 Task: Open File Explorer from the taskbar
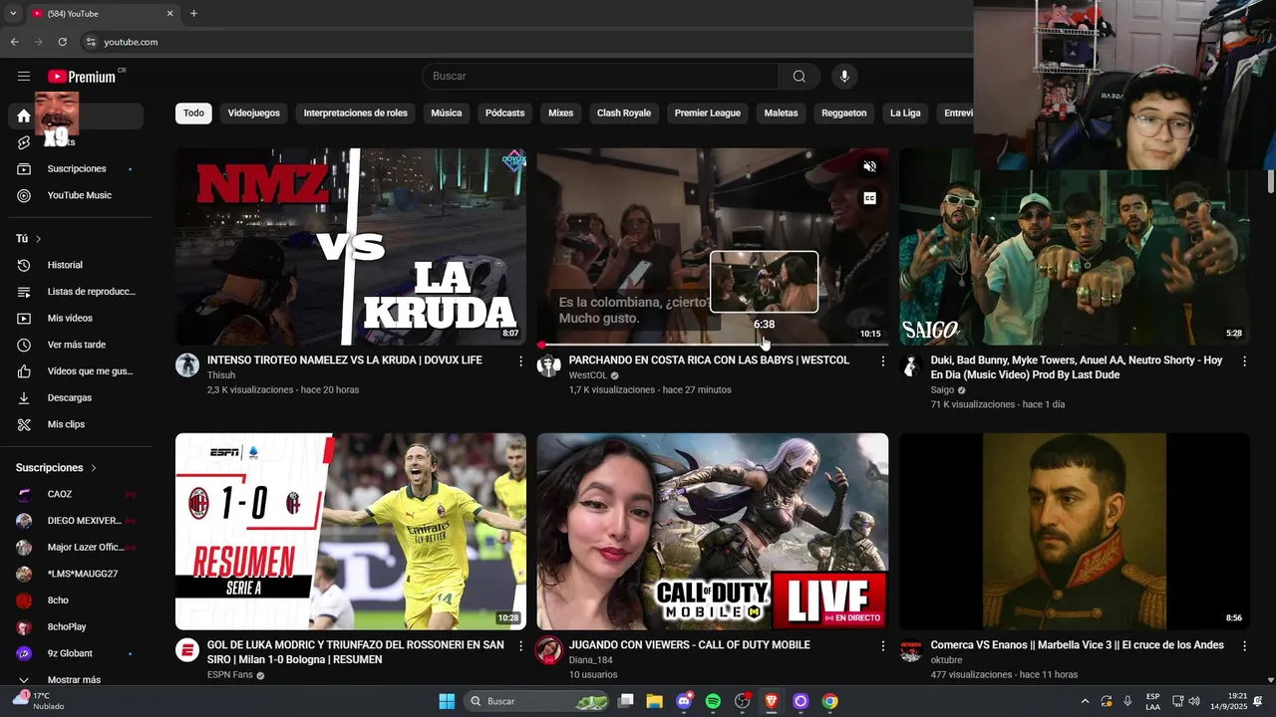point(654,701)
